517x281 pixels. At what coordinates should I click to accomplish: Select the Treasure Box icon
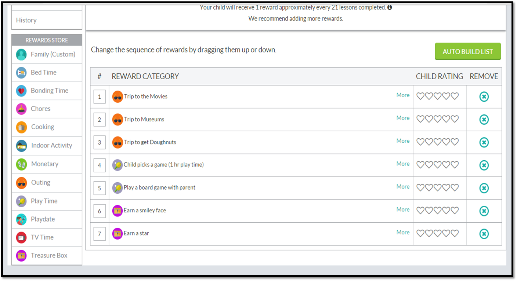pyautogui.click(x=21, y=255)
